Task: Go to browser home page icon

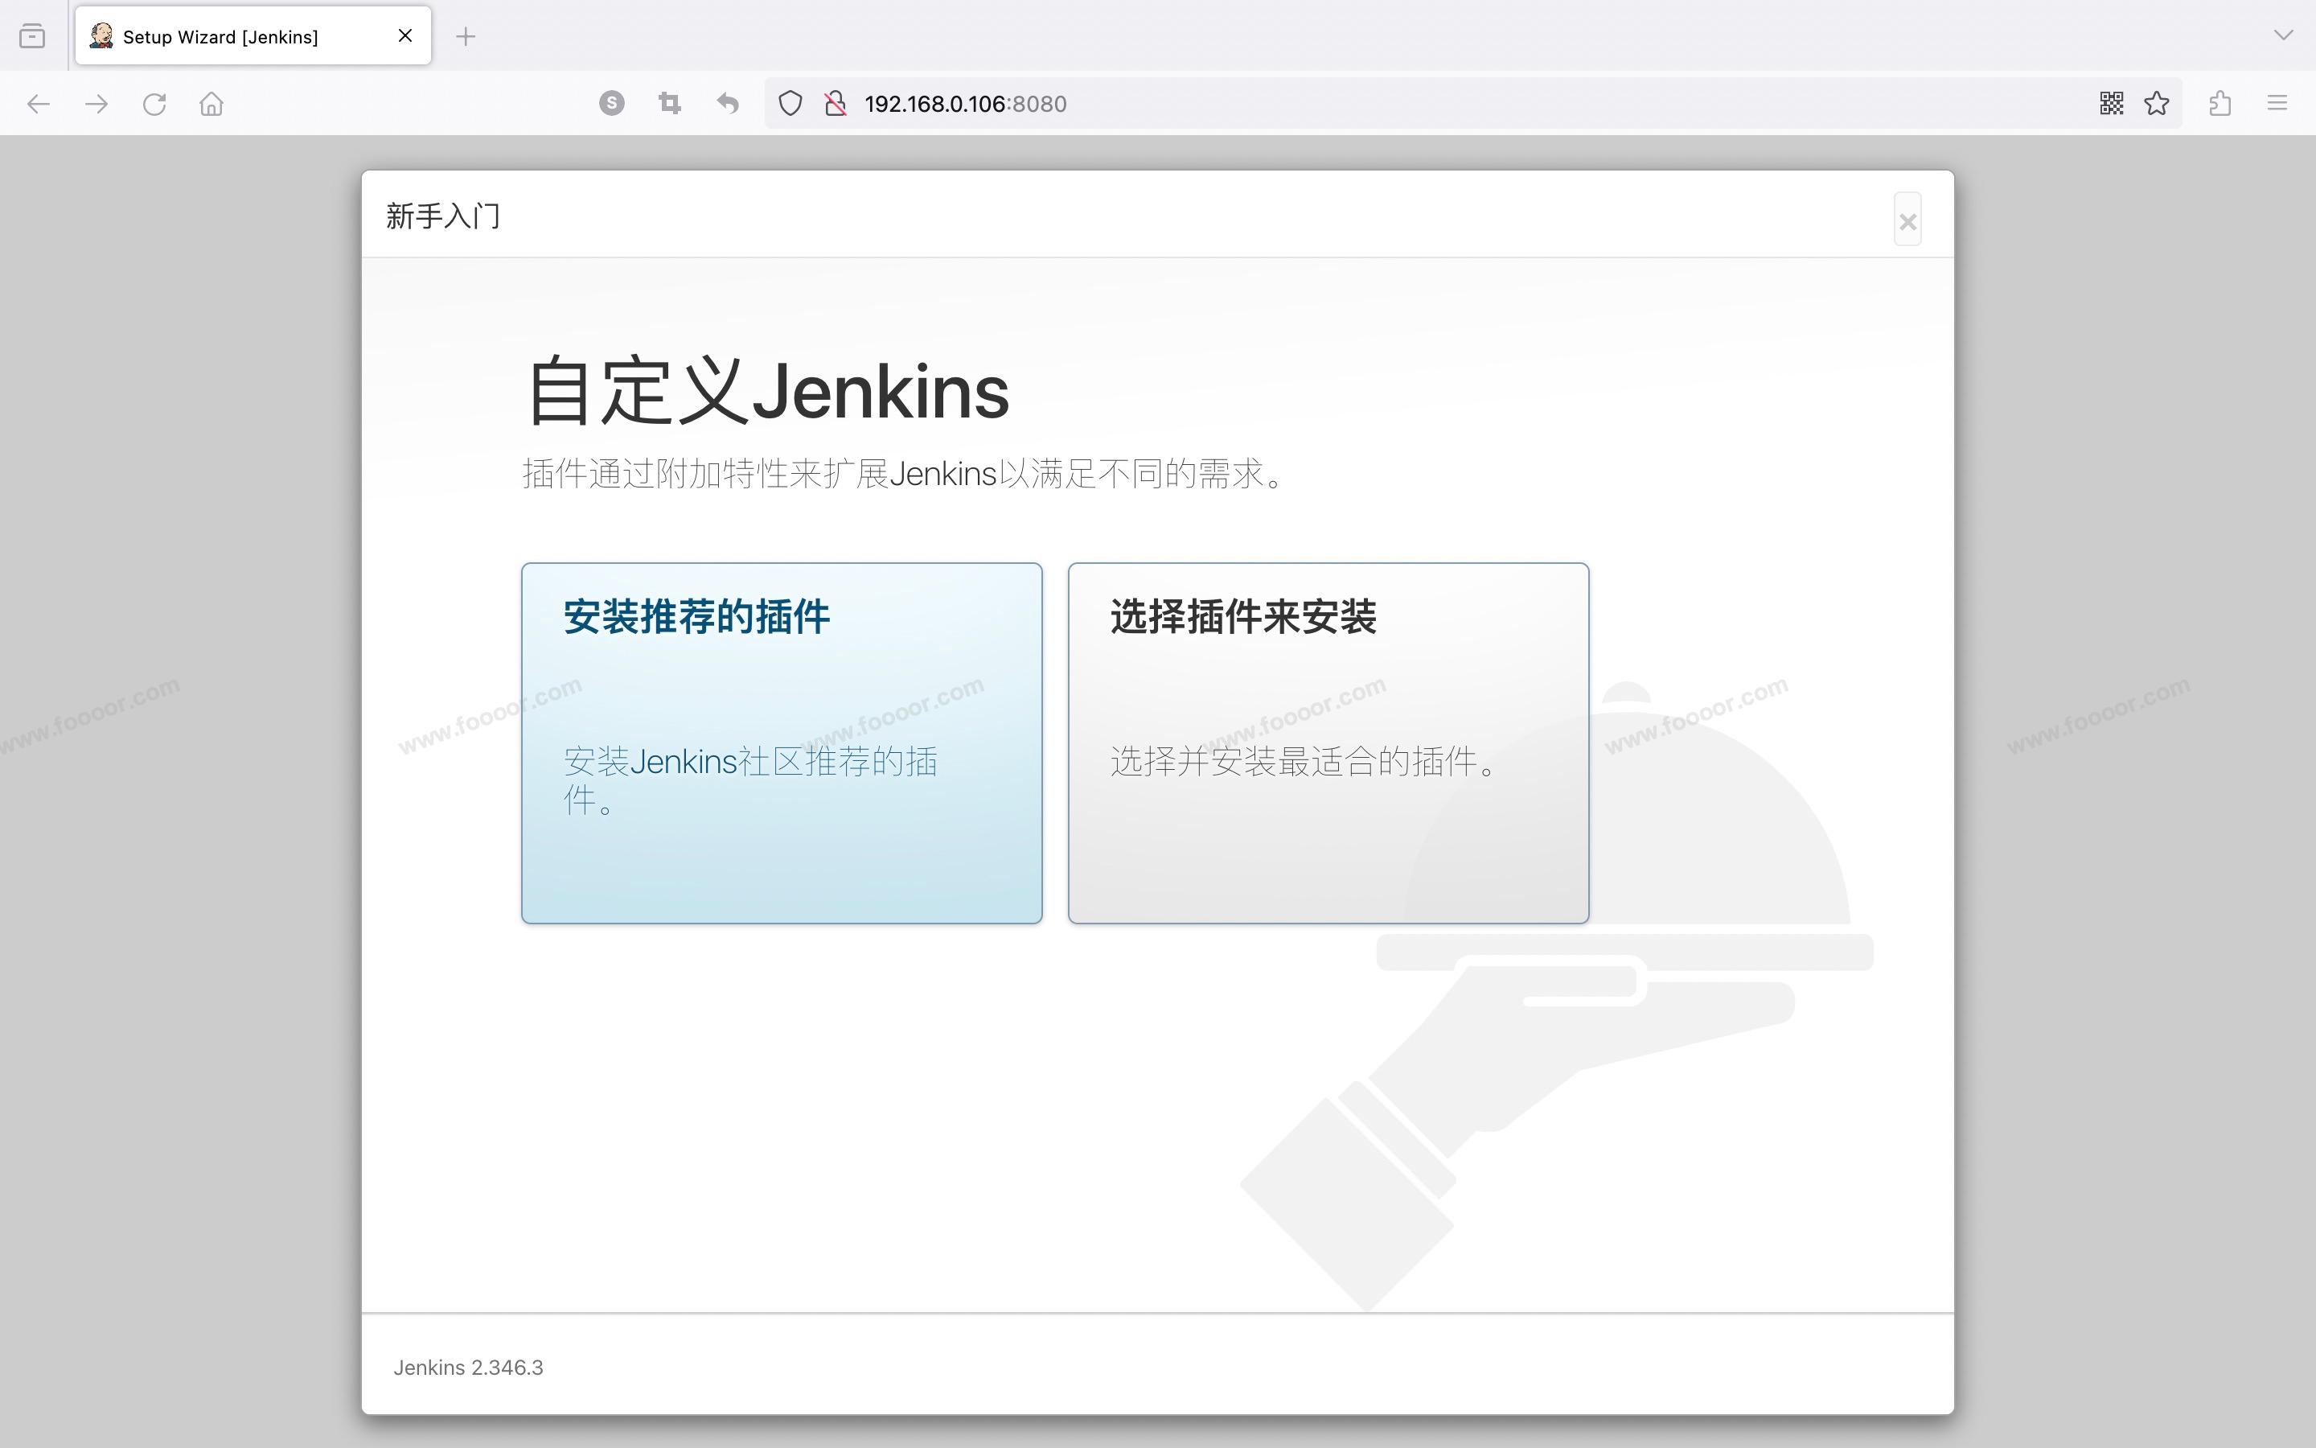Action: click(211, 104)
